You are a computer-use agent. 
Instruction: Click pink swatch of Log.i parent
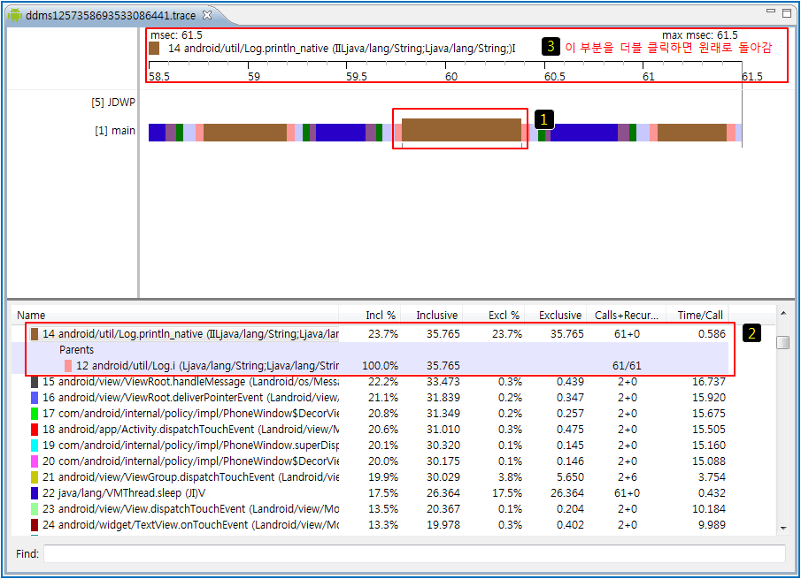coord(68,366)
